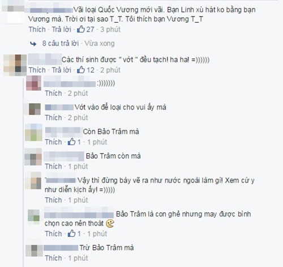Open the avatar beside the ':)))))))' reply
283x267 pixels.
33,83
